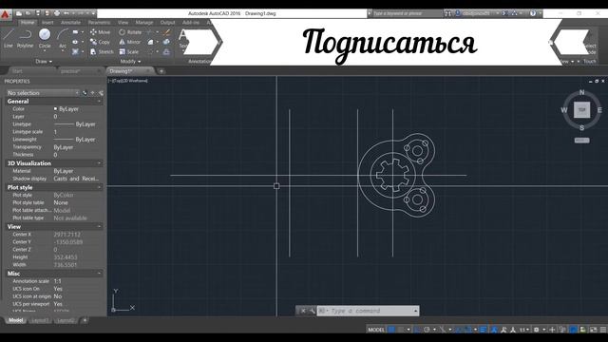Click the Hatch tool icon in Draw
This screenshot has height=342, width=608.
point(75,51)
